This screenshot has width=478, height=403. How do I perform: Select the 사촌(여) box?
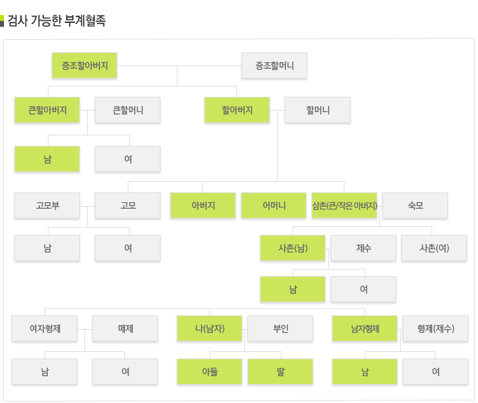[x=434, y=248]
